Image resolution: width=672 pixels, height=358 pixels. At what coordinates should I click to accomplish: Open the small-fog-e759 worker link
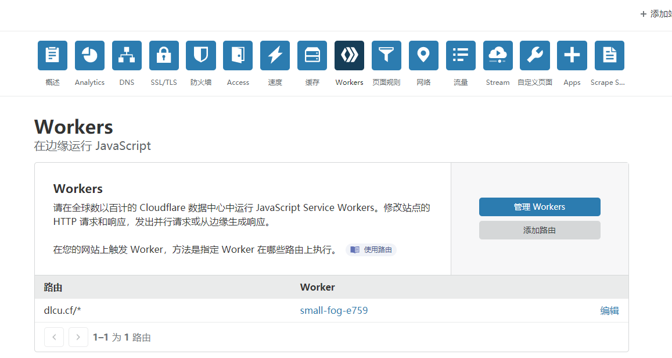click(x=333, y=310)
